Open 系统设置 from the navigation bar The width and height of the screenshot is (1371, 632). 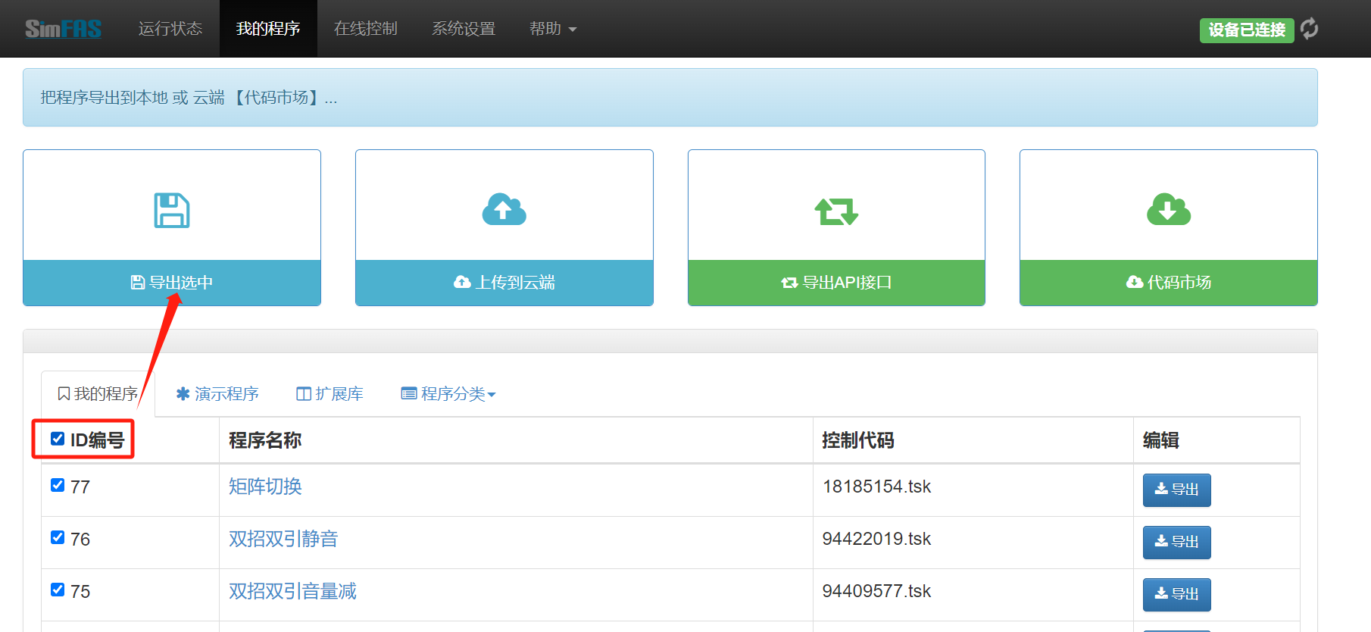[464, 29]
